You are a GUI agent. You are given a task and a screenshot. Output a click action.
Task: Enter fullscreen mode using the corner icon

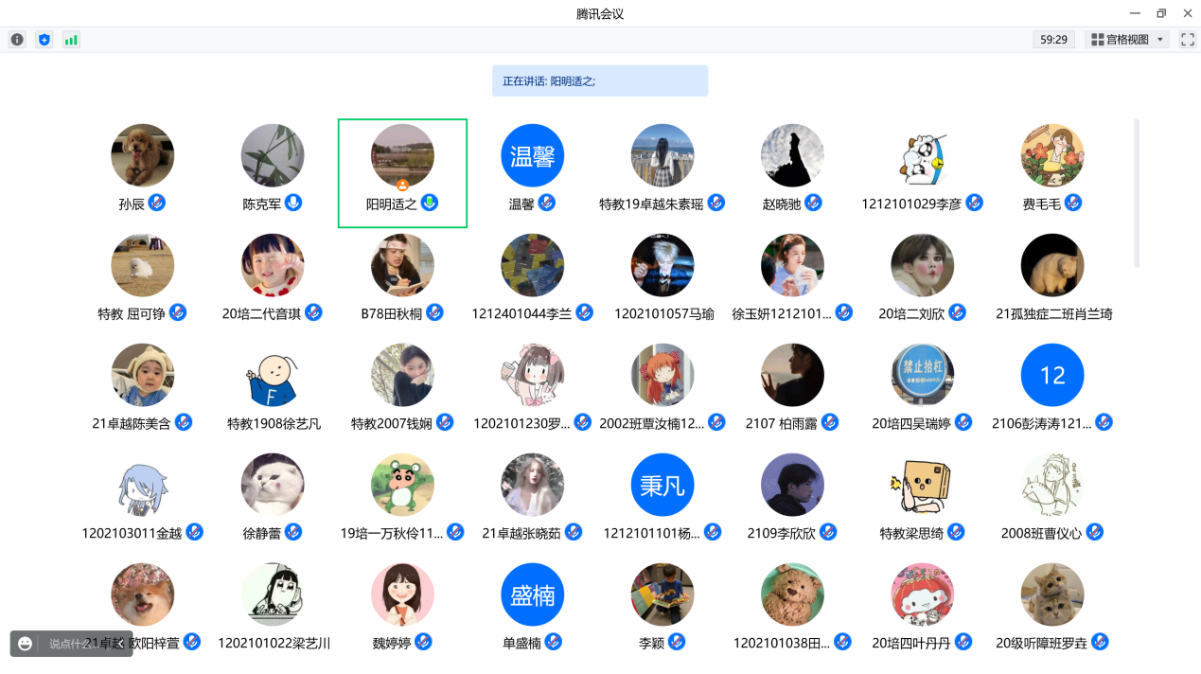pos(1187,40)
